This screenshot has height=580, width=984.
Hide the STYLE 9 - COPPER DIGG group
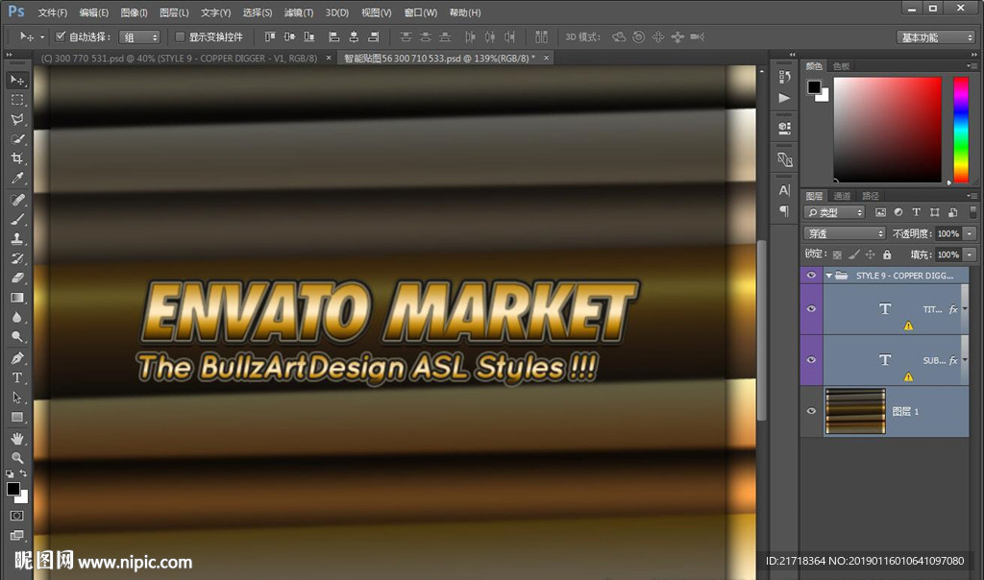(x=811, y=276)
